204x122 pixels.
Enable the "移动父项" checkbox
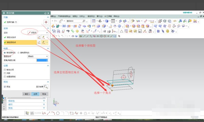pyautogui.click(x=5, y=70)
